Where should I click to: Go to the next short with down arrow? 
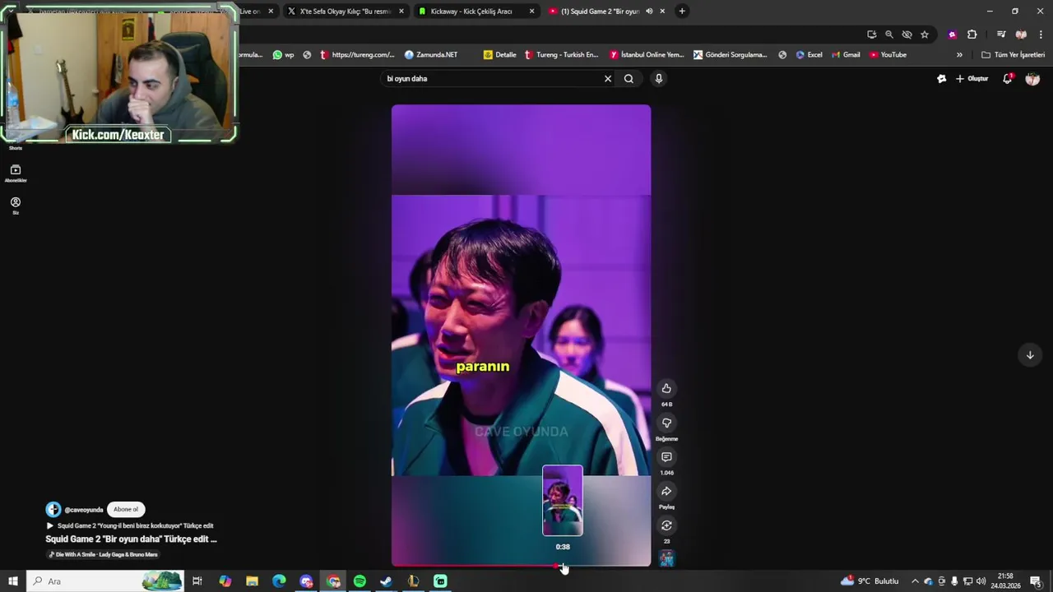(1030, 354)
